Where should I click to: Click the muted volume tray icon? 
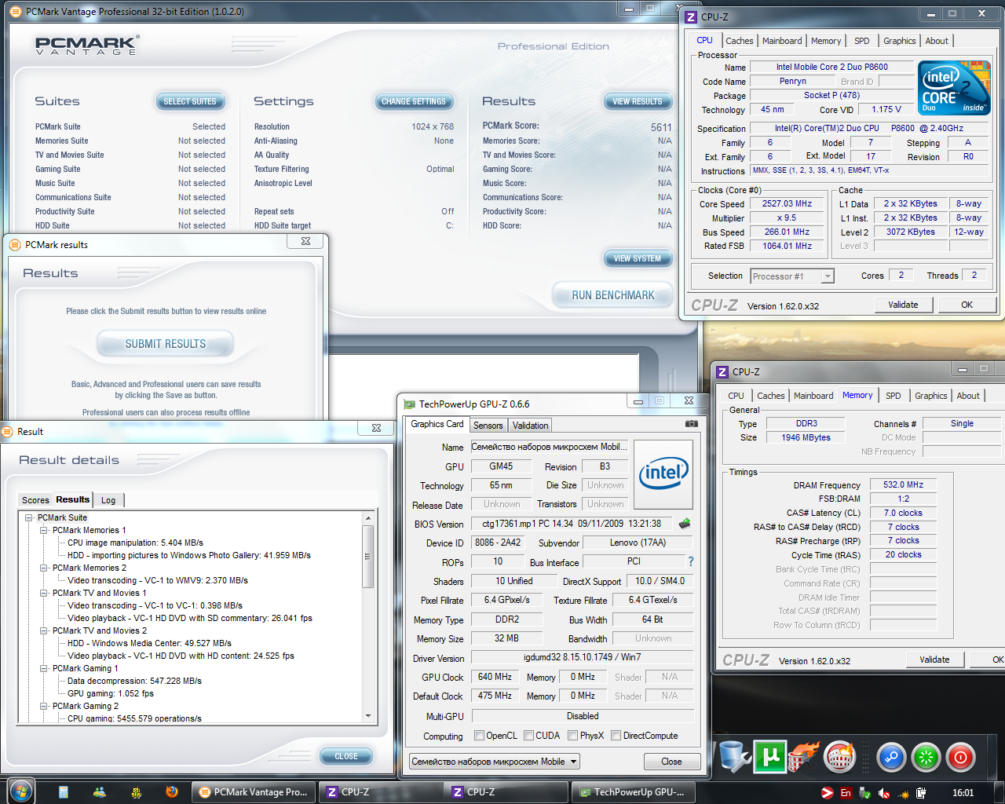[x=884, y=793]
